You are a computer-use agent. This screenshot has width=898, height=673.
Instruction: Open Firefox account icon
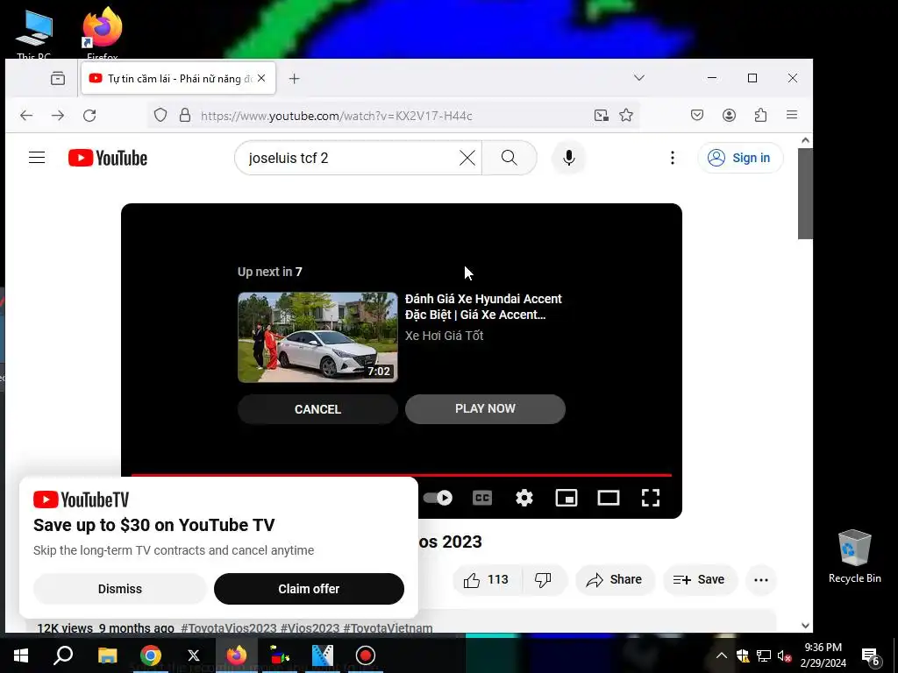[729, 115]
